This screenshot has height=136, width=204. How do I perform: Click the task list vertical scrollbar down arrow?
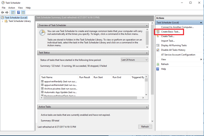click(x=146, y=95)
